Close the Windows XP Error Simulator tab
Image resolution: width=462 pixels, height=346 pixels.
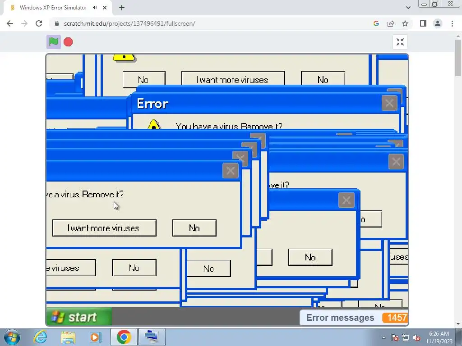pyautogui.click(x=105, y=8)
